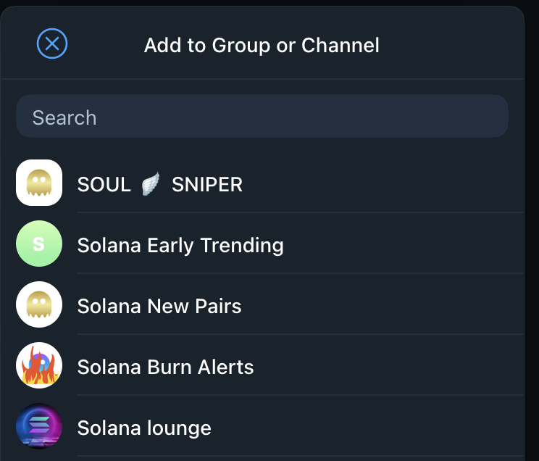Click blank space right of Solana Early Trending

(406, 245)
